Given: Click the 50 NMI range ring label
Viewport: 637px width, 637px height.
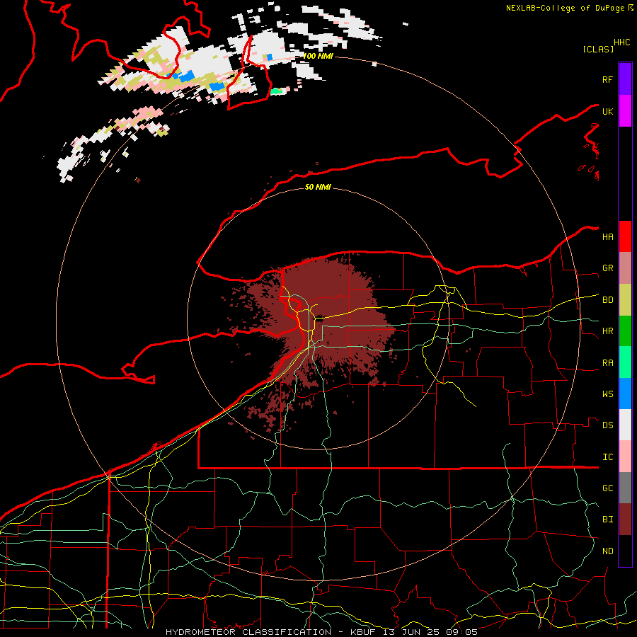Looking at the screenshot, I should click(x=318, y=187).
